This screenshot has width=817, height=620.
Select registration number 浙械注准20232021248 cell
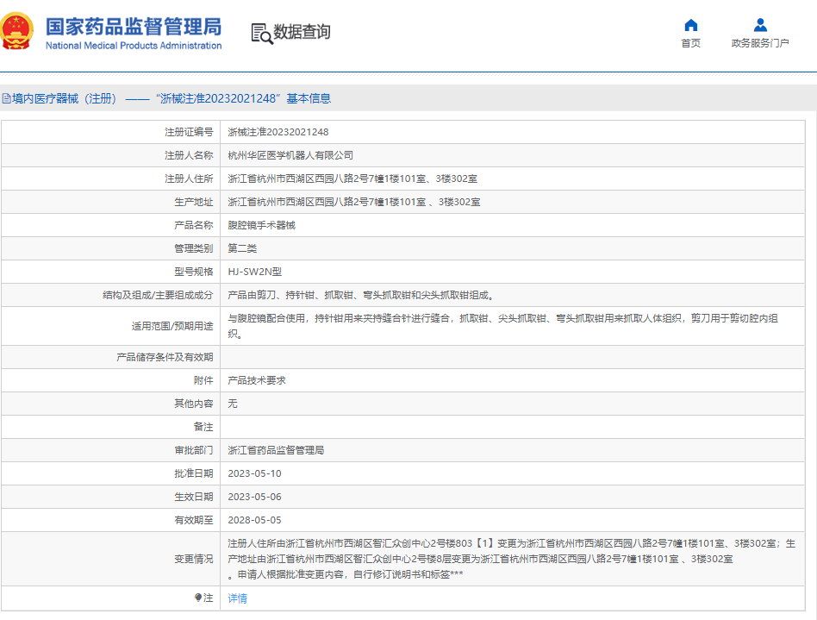tap(278, 132)
